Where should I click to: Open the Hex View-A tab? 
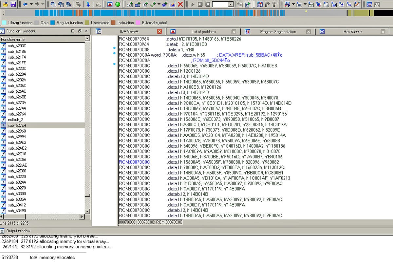(x=352, y=32)
